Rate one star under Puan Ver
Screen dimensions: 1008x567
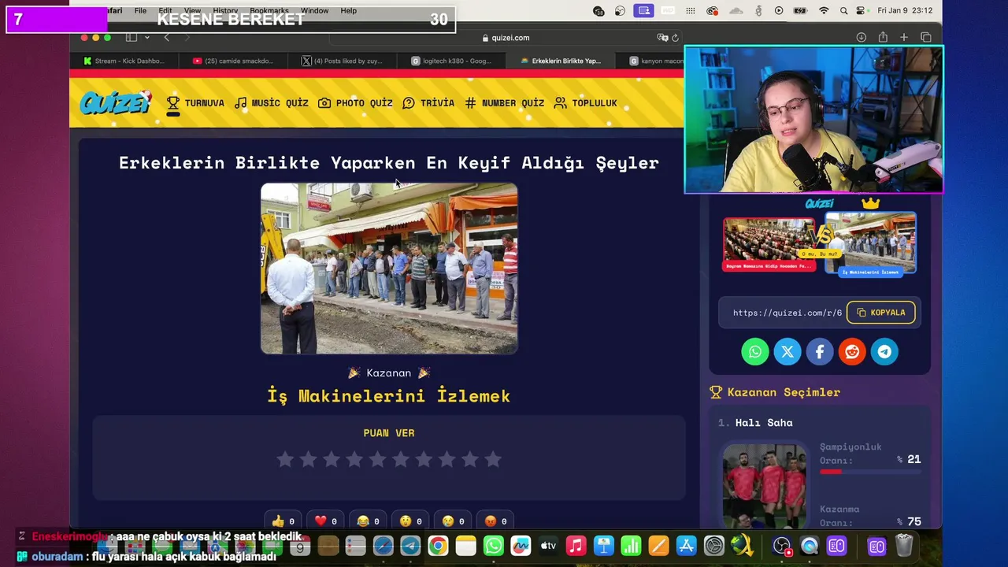[285, 459]
